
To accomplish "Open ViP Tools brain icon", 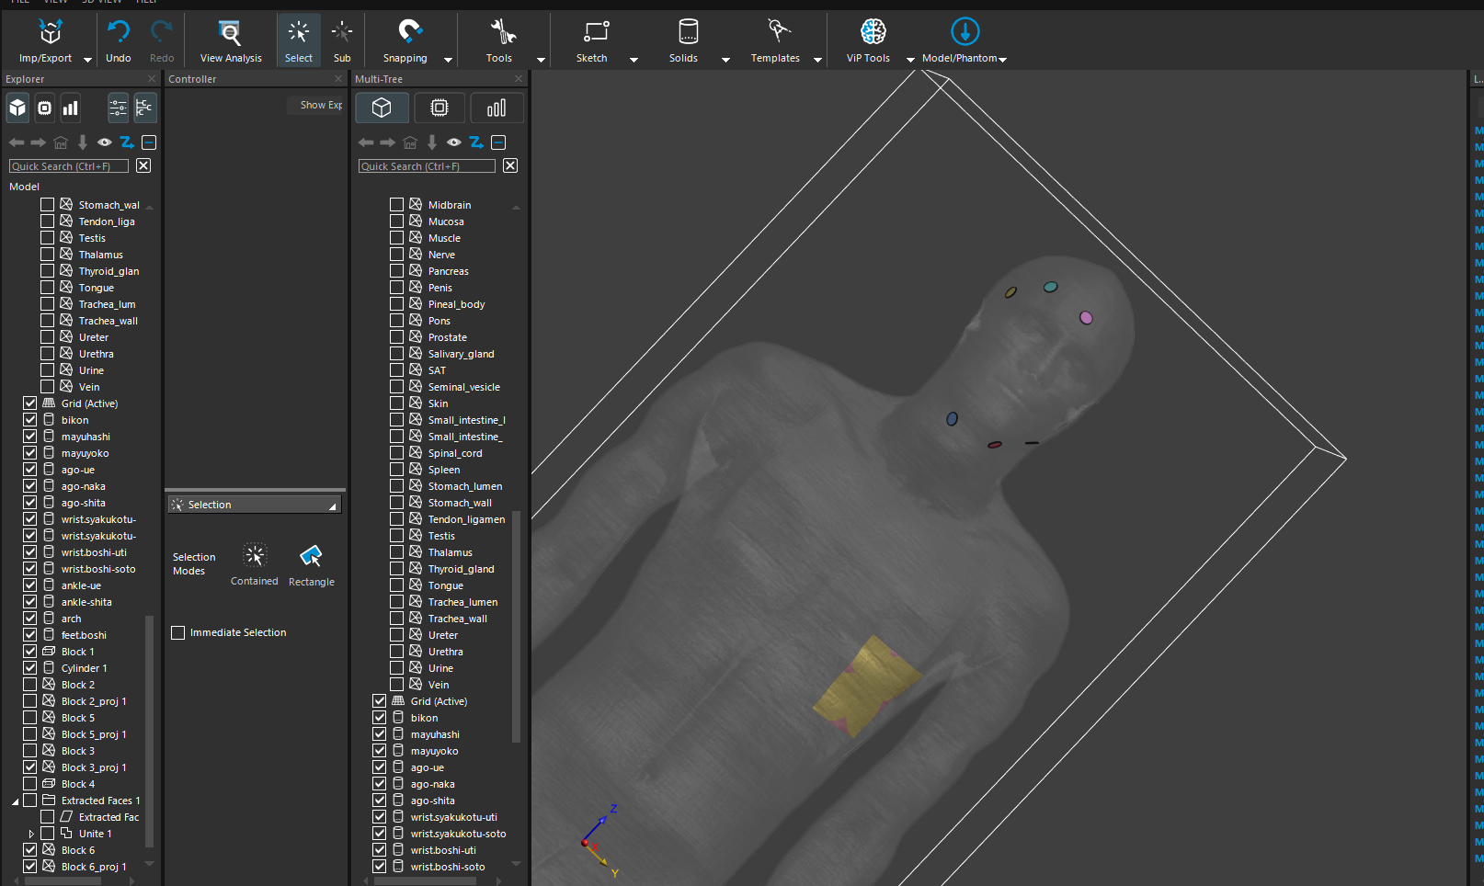I will click(x=873, y=32).
